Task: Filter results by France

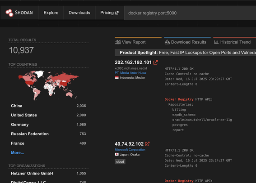Action: pos(18,143)
